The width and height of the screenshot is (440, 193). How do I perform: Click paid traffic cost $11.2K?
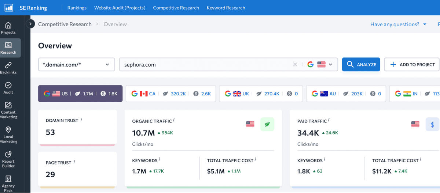point(382,171)
